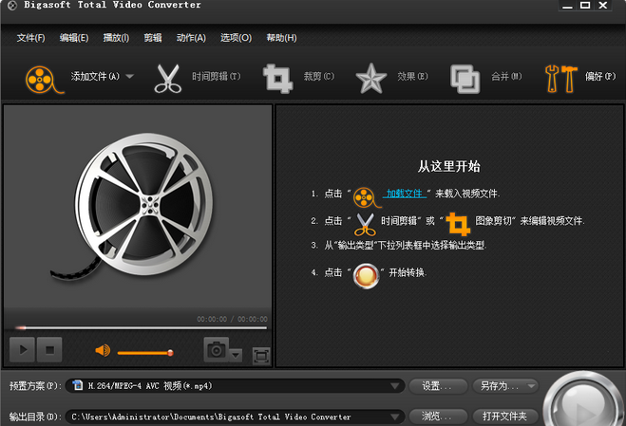Screen dimensions: 626x426
Task: Open the 编辑(E) menu
Action: [74, 38]
